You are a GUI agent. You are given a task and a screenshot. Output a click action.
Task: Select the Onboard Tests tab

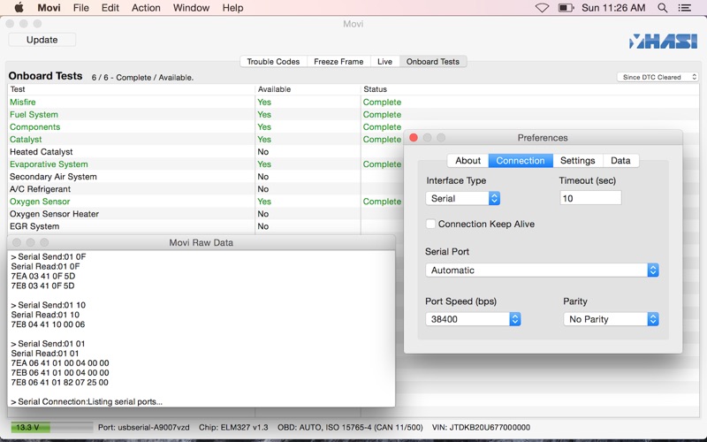point(433,61)
